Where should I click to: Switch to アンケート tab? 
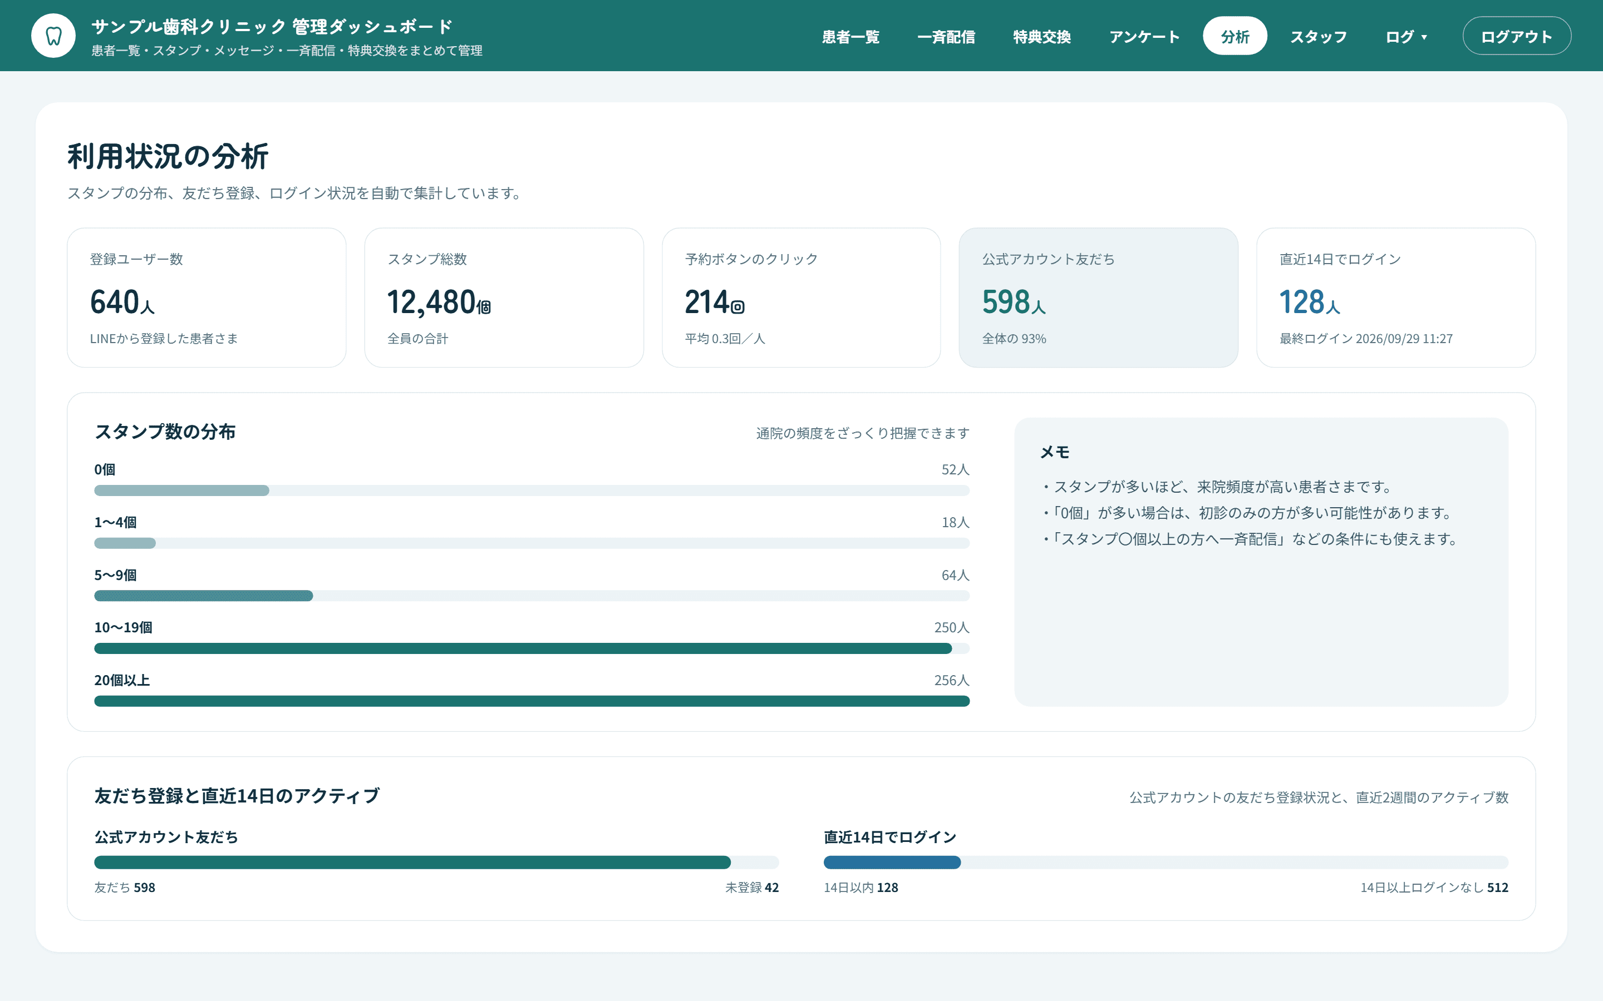(1144, 36)
